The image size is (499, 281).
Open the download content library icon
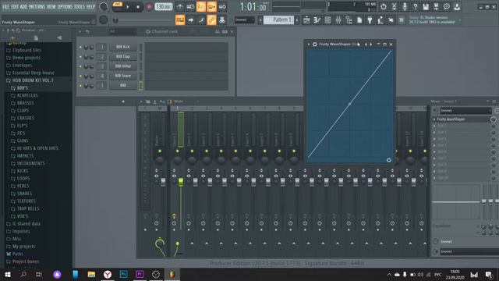point(457,6)
